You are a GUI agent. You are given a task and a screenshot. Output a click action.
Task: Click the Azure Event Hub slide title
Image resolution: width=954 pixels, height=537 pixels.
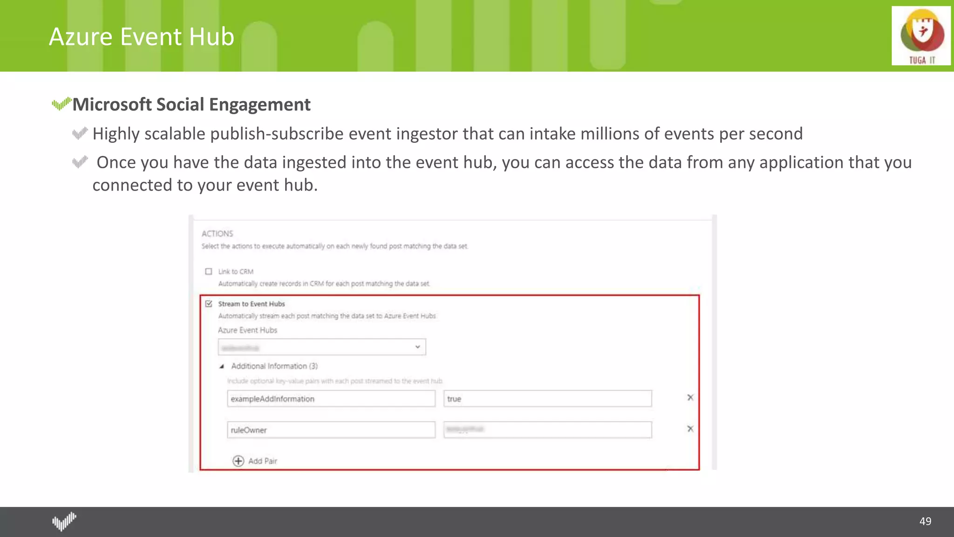[x=142, y=36]
